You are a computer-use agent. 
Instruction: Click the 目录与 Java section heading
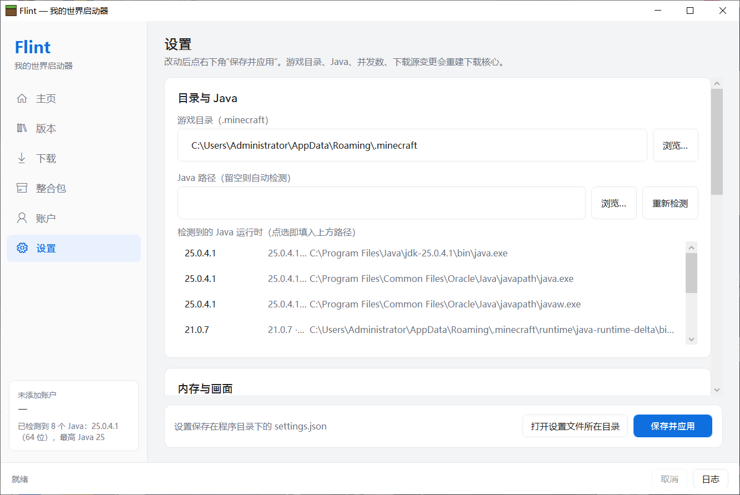(x=207, y=99)
